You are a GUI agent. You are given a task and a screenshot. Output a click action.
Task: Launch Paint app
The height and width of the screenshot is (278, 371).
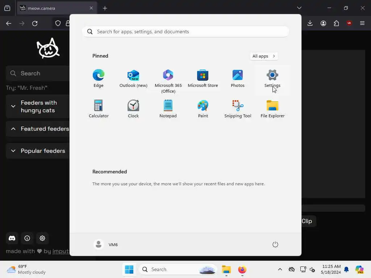click(x=203, y=109)
